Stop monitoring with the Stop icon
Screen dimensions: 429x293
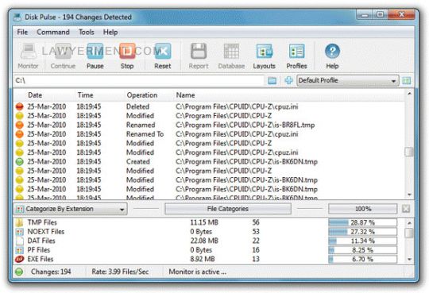[127, 51]
